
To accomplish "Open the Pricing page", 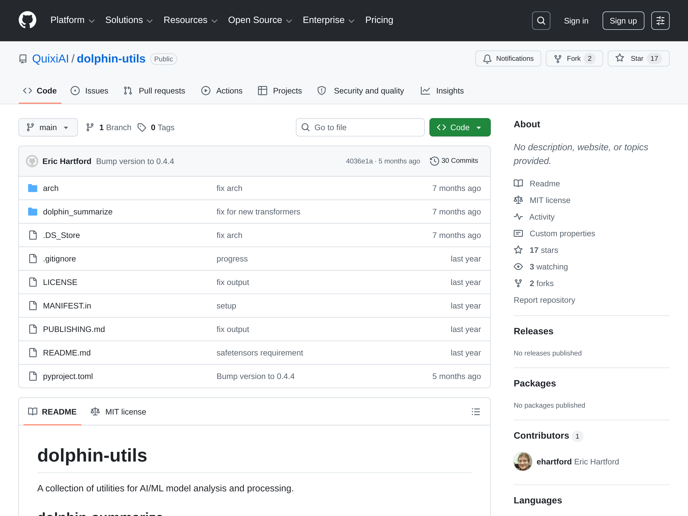I will click(x=379, y=20).
